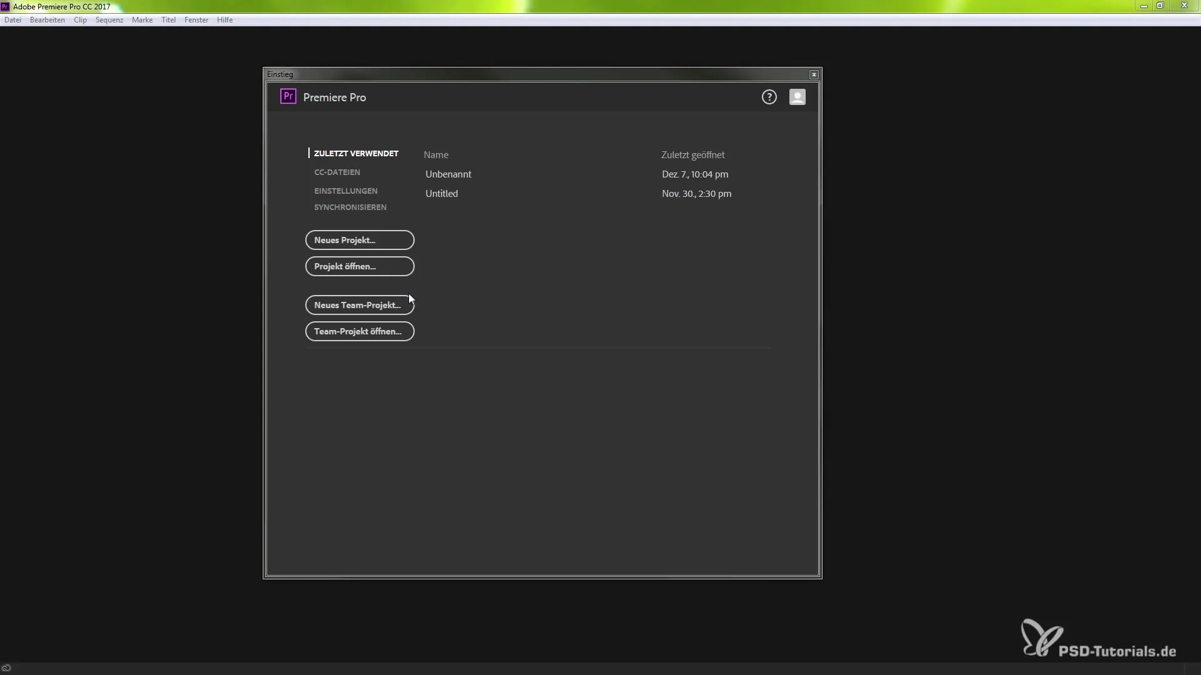This screenshot has height=675, width=1201.
Task: Switch to the CC-Dateien tab
Action: 337,172
